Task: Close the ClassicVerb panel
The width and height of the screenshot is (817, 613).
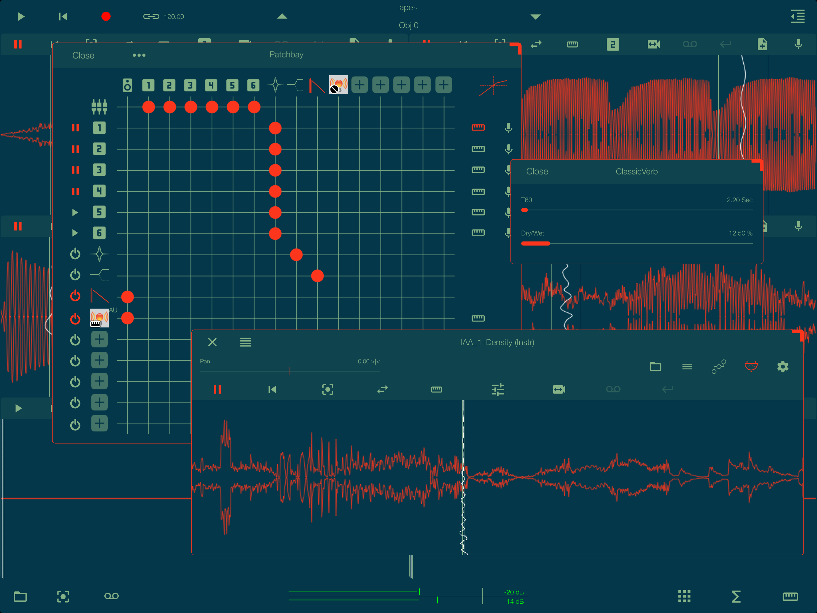Action: [537, 172]
